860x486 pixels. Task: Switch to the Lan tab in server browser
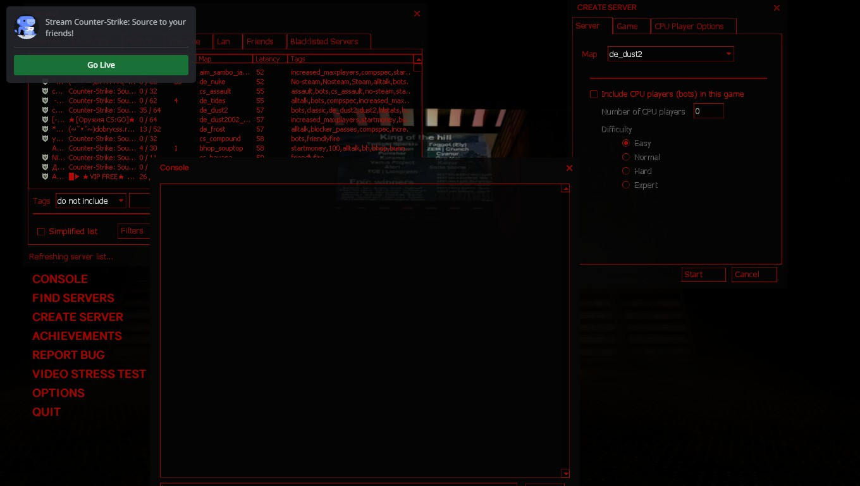pyautogui.click(x=227, y=41)
